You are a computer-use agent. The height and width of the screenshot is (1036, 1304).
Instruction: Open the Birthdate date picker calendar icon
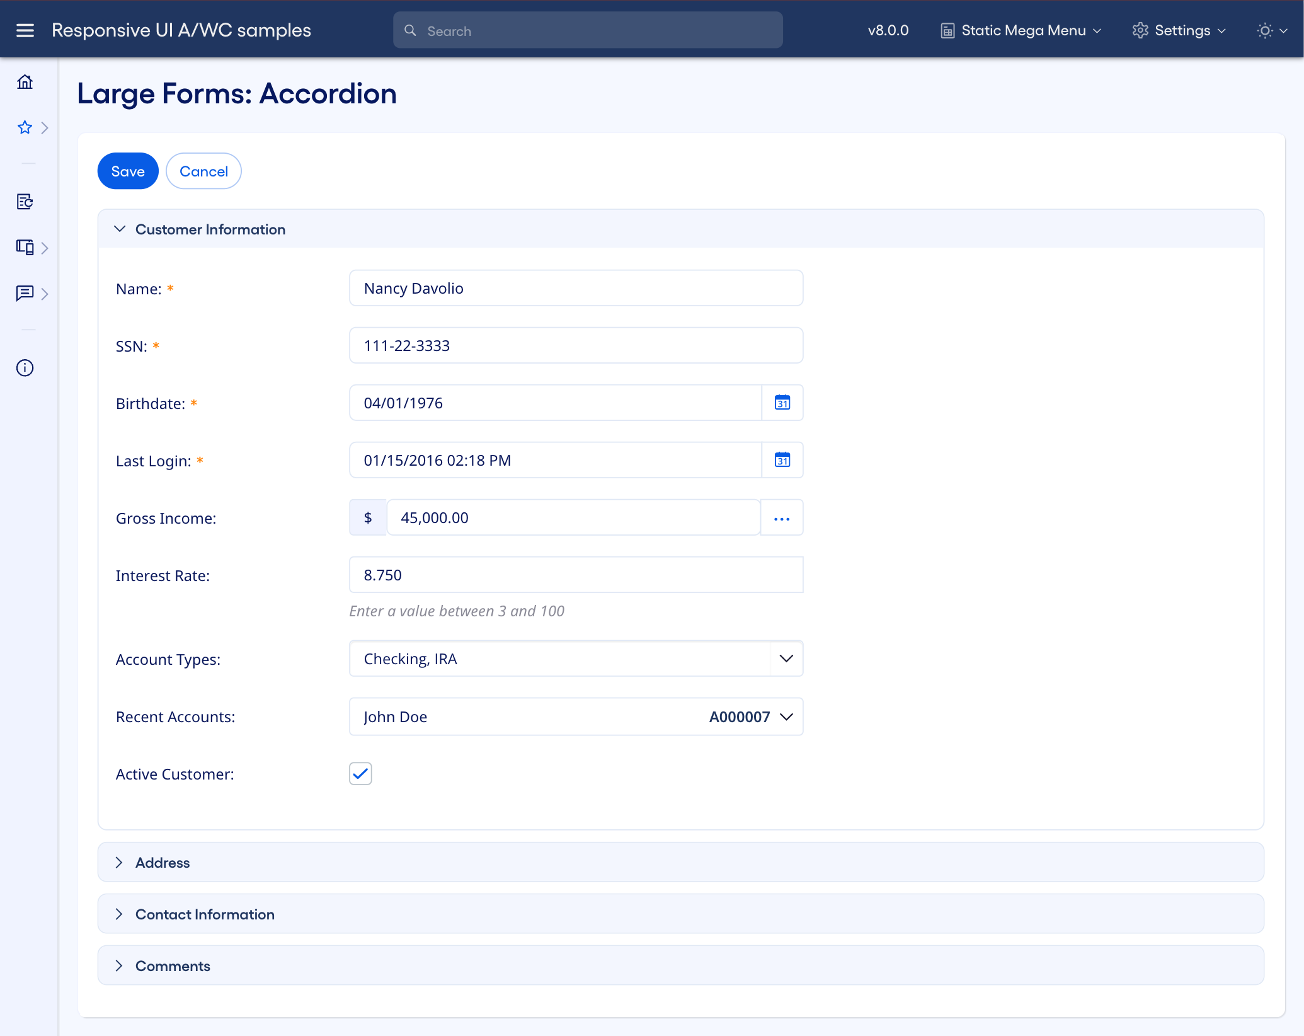point(782,403)
